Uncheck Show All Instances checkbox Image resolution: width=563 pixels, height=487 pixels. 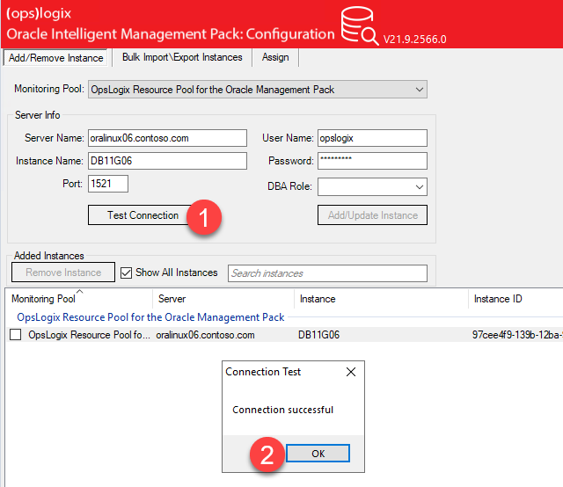126,273
